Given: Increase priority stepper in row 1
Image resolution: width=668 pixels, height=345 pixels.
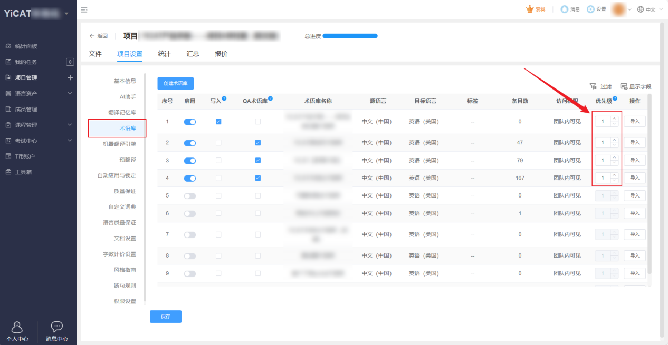Looking at the screenshot, I should [x=614, y=119].
